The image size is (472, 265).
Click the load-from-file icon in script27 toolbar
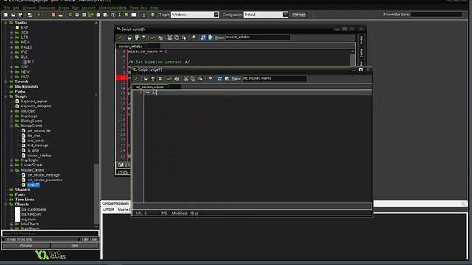[146, 79]
